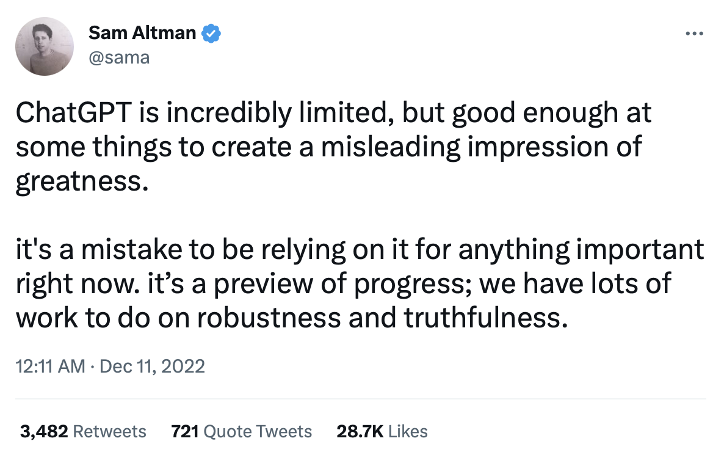The image size is (724, 452).
Task: Click the word ChatGPT in the tweet
Action: coord(74,112)
